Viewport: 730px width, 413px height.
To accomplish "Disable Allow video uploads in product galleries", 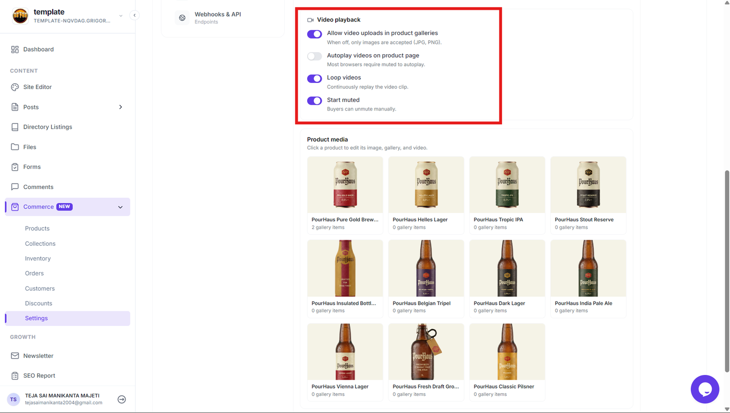I will [314, 34].
